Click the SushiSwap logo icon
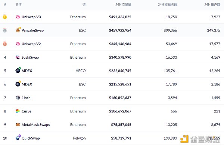Image resolution: width=224 pixels, height=147 pixels. pos(18,57)
